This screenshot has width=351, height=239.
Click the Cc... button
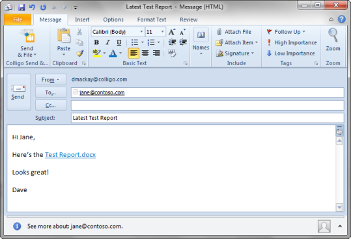pyautogui.click(x=51, y=105)
